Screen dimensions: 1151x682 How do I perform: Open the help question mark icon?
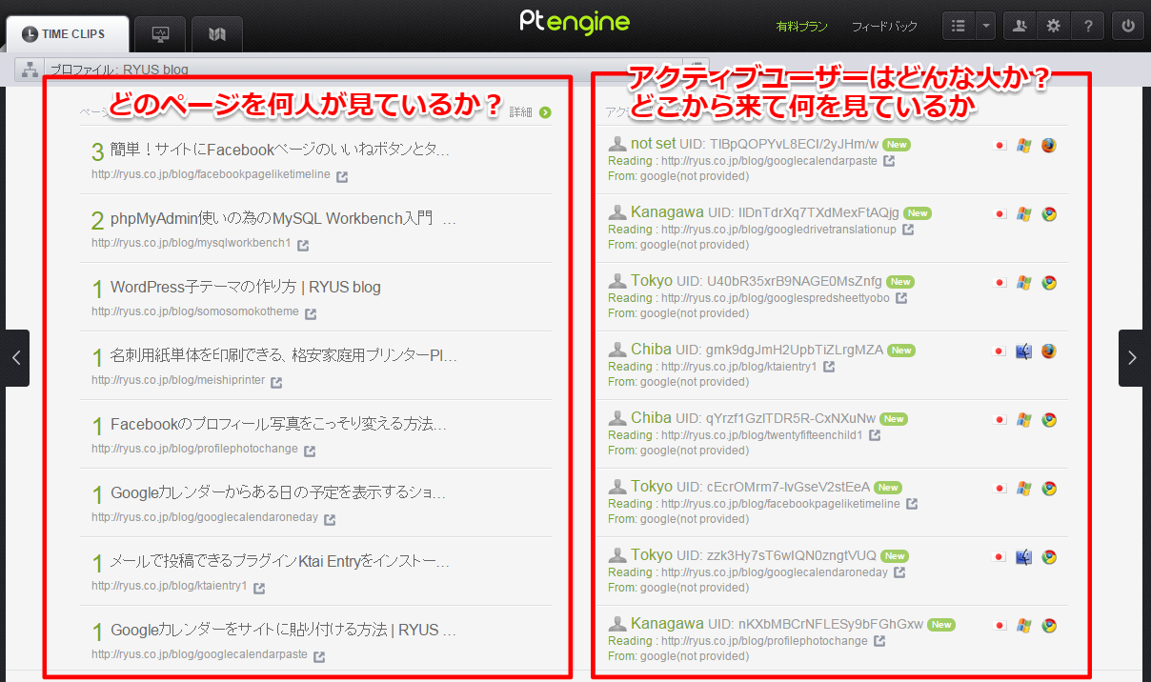click(1087, 27)
